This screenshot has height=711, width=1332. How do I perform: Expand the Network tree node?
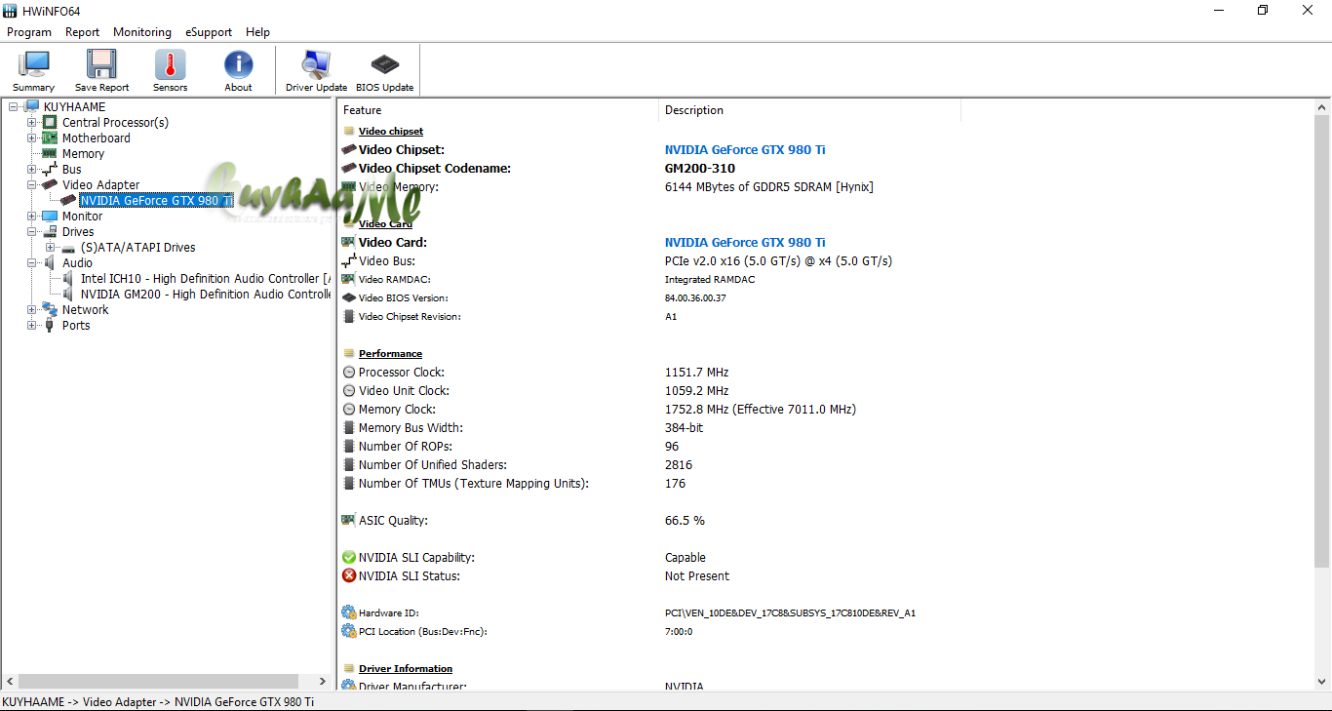[x=32, y=309]
